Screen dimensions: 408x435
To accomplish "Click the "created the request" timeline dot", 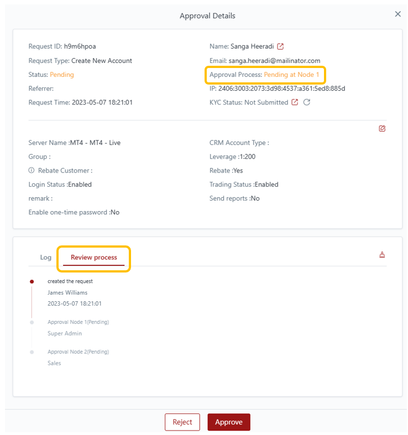I will (32, 282).
